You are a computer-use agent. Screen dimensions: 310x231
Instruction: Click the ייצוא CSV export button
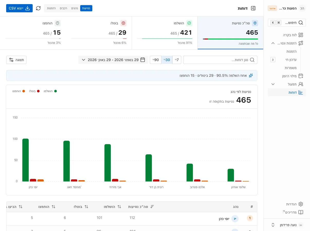[x=19, y=8]
